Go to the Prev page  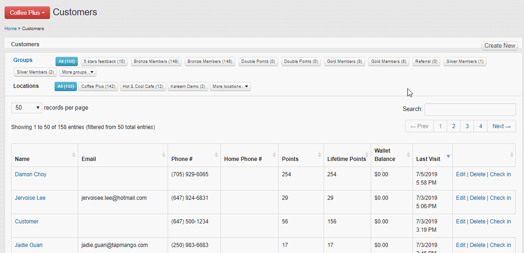point(419,126)
